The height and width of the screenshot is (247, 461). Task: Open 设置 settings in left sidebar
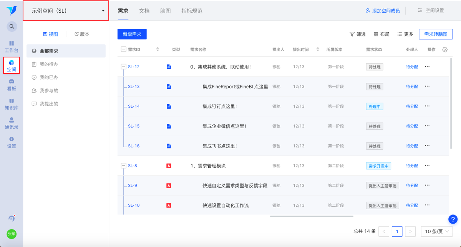click(x=12, y=142)
